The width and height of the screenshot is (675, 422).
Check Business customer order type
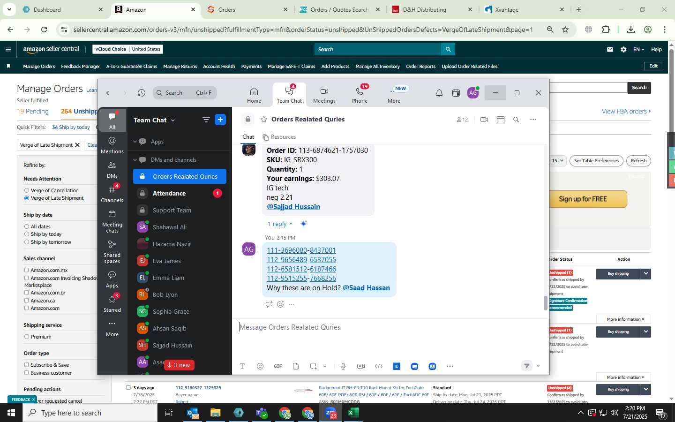point(27,373)
